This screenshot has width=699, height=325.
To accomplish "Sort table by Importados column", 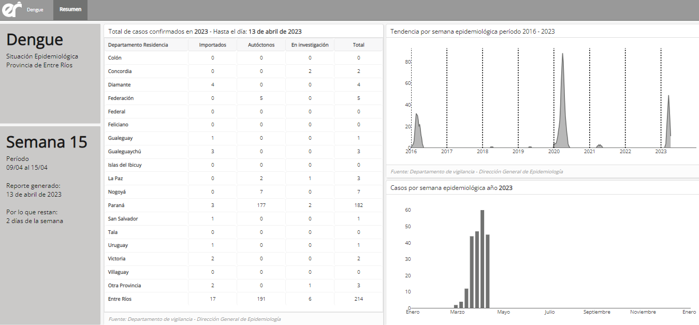I will pyautogui.click(x=212, y=45).
